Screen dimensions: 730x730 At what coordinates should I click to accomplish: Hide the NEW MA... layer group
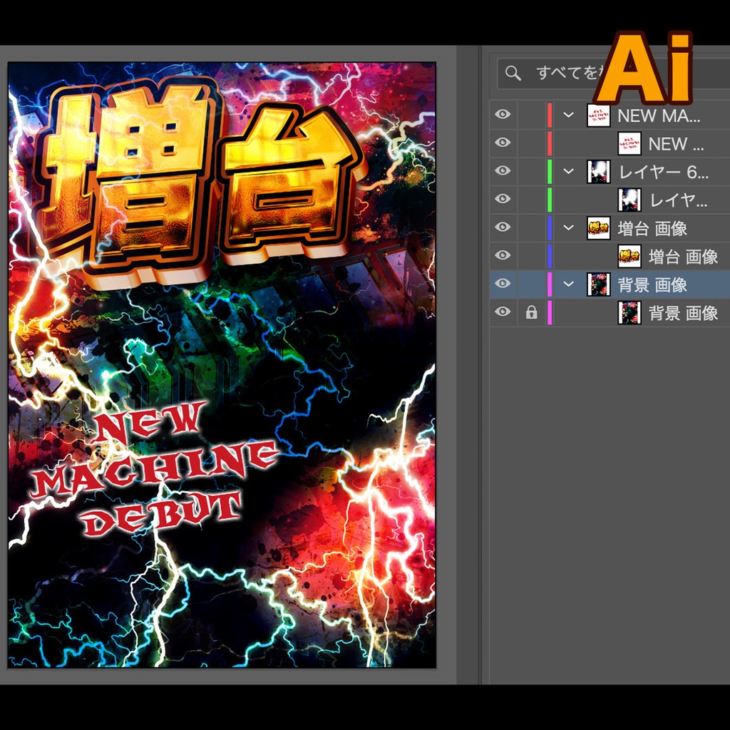click(502, 115)
